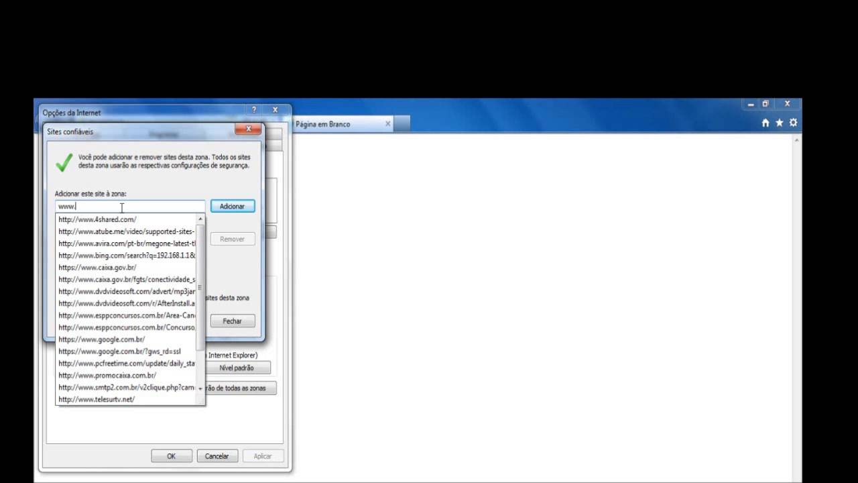This screenshot has width=858, height=483.
Task: Click the OK button in Opções da Internet
Action: coord(171,456)
